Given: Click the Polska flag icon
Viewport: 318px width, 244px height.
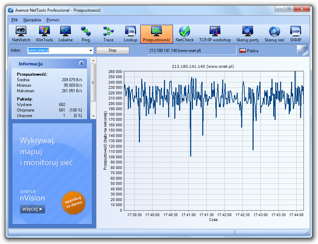Looking at the screenshot, I should click(242, 51).
